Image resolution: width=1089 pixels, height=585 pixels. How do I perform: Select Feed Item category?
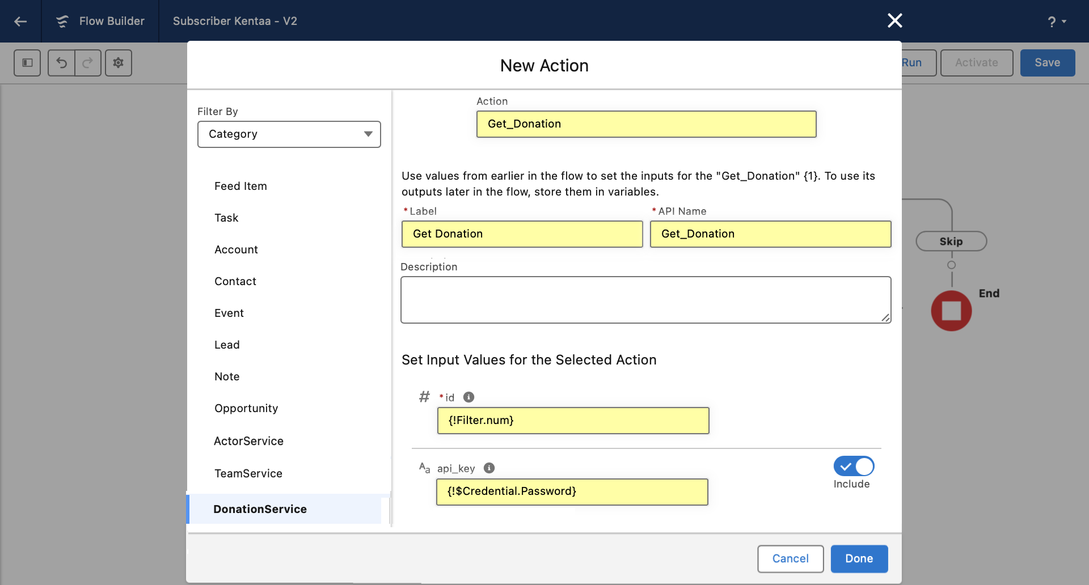tap(240, 186)
